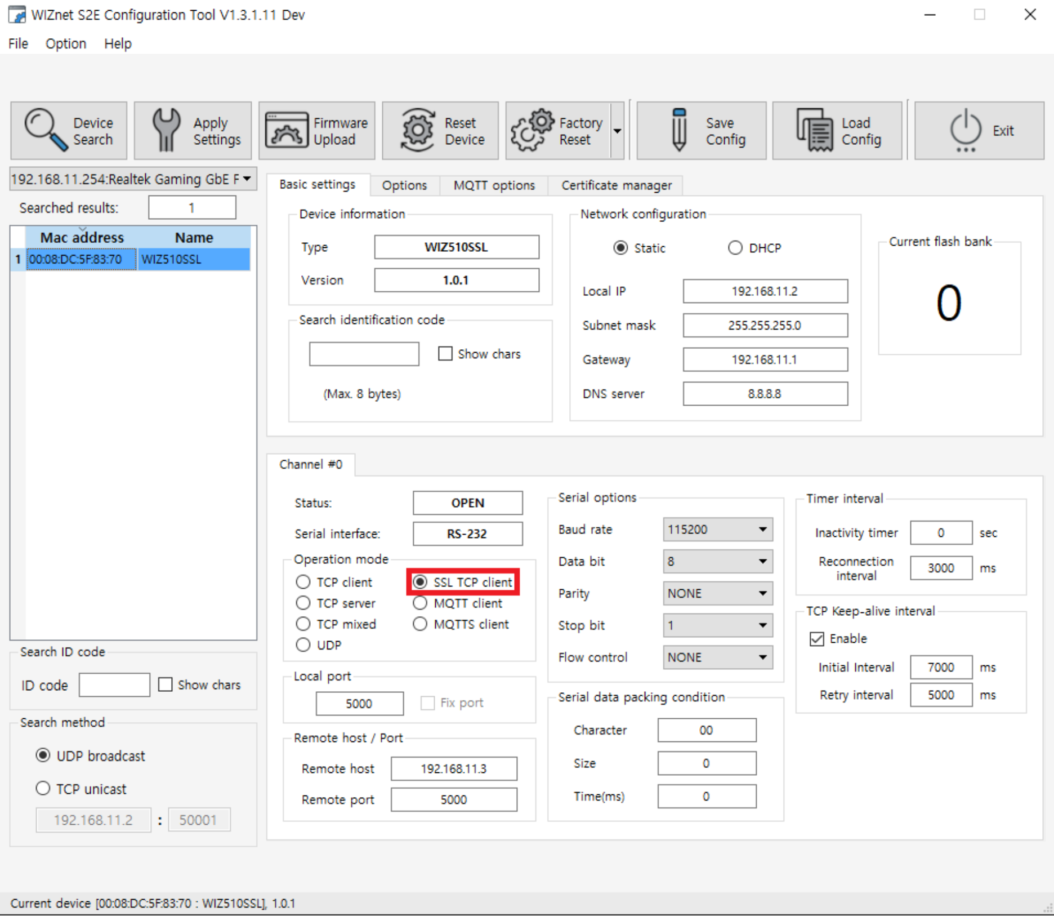Click the DNS server field
This screenshot has width=1054, height=916.
765,394
